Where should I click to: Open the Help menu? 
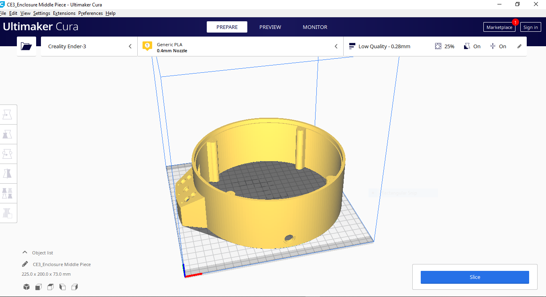coord(110,13)
